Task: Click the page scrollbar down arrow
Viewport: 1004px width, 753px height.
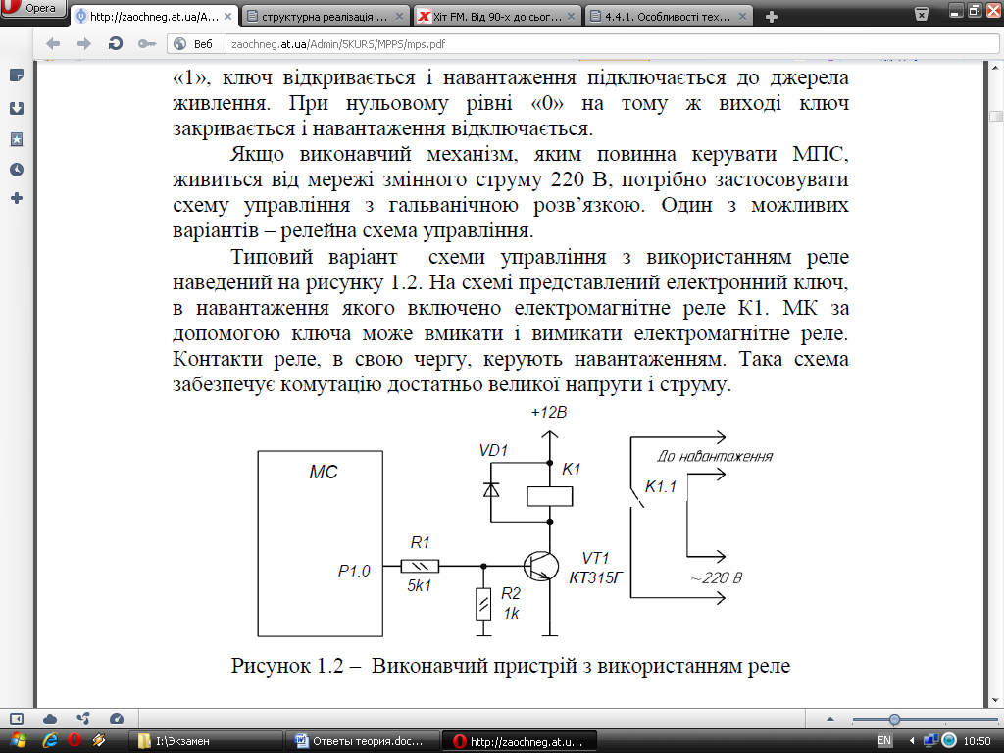Action: [x=996, y=700]
